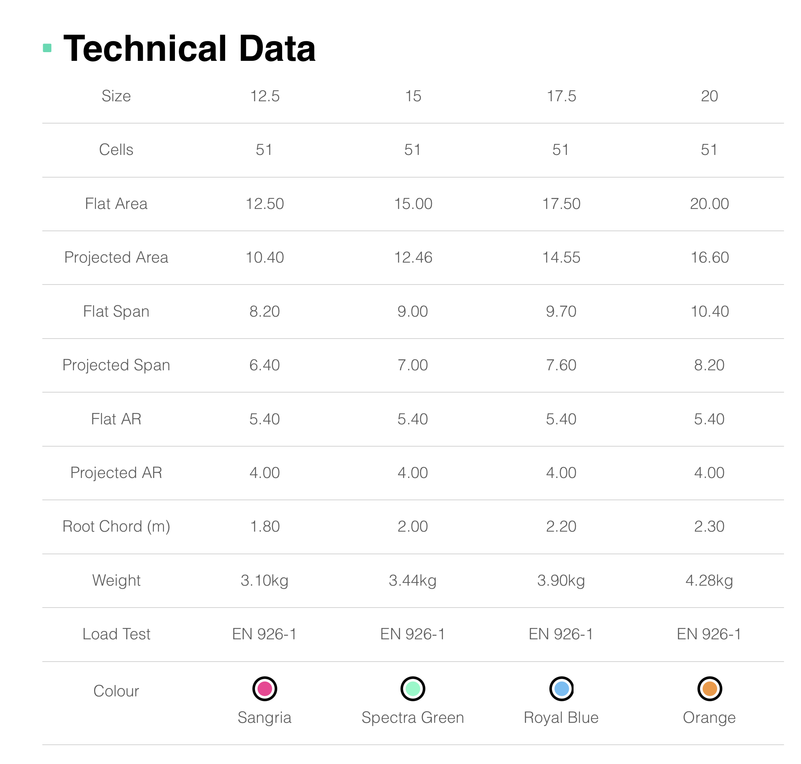Click the Load Test row label
The image size is (801, 764).
tap(116, 634)
